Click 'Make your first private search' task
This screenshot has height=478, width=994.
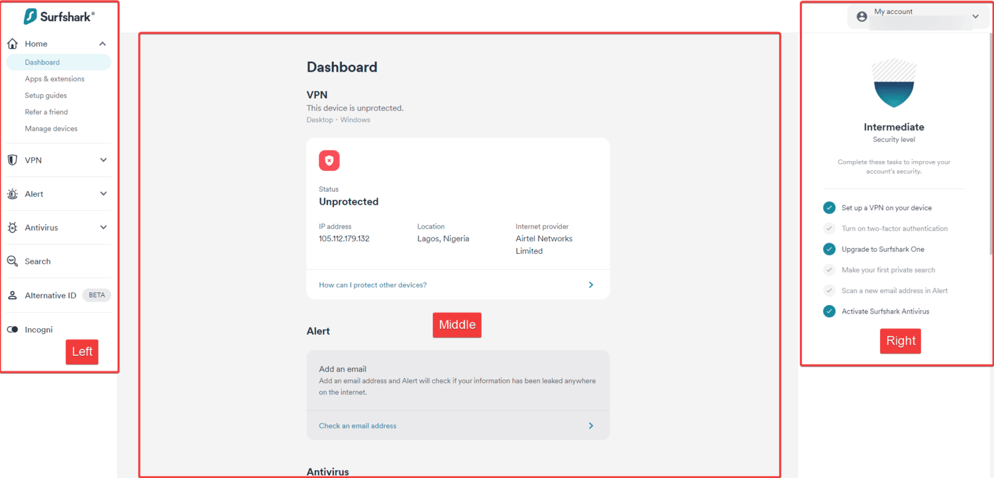pyautogui.click(x=889, y=270)
